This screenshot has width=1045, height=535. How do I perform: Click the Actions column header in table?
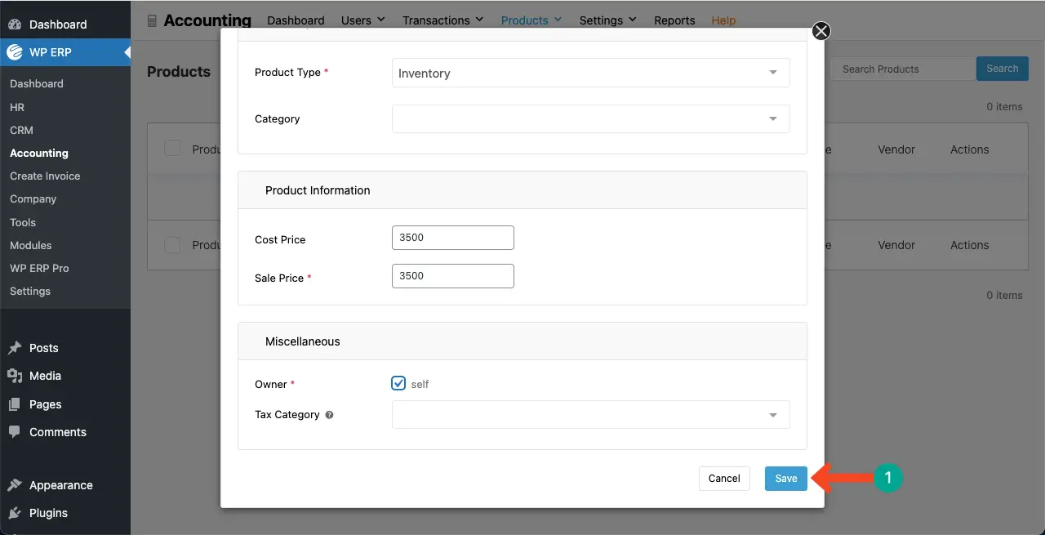coord(970,149)
